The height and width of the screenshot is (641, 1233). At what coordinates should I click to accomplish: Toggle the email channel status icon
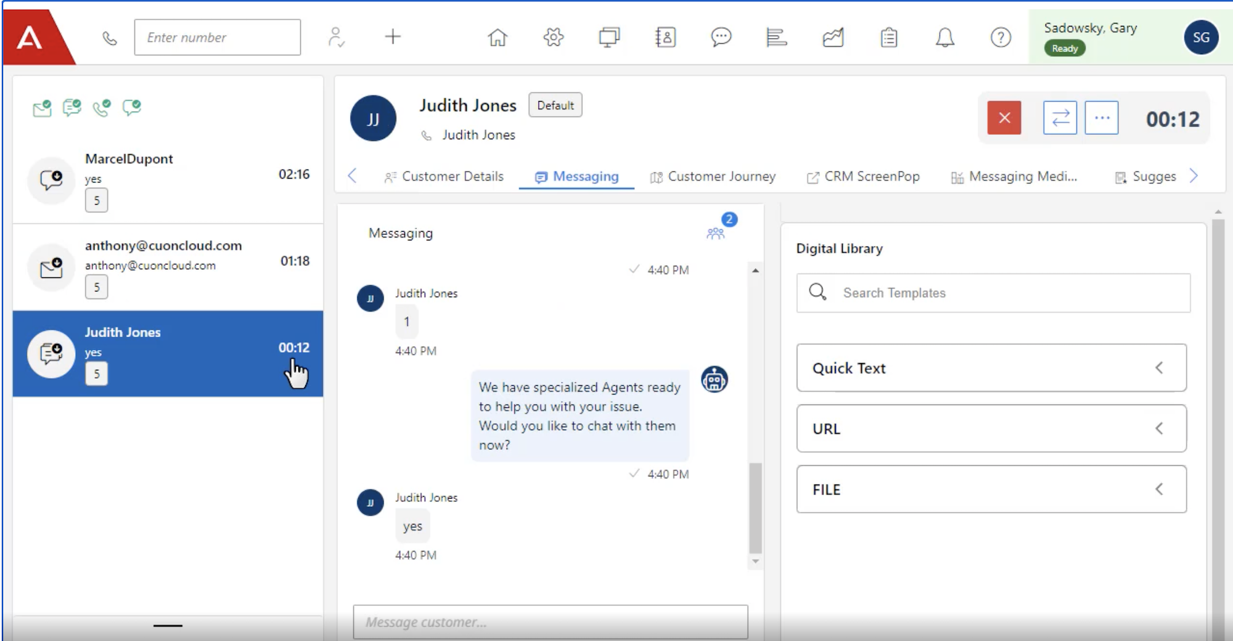point(42,108)
